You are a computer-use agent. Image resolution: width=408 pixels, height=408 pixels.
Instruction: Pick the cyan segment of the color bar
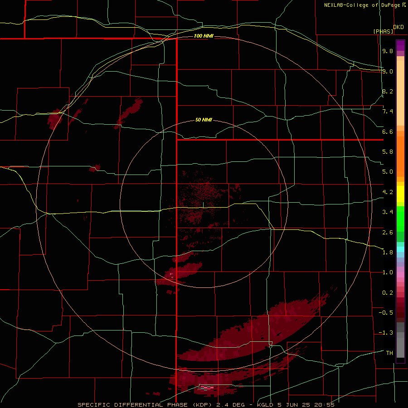pyautogui.click(x=400, y=249)
